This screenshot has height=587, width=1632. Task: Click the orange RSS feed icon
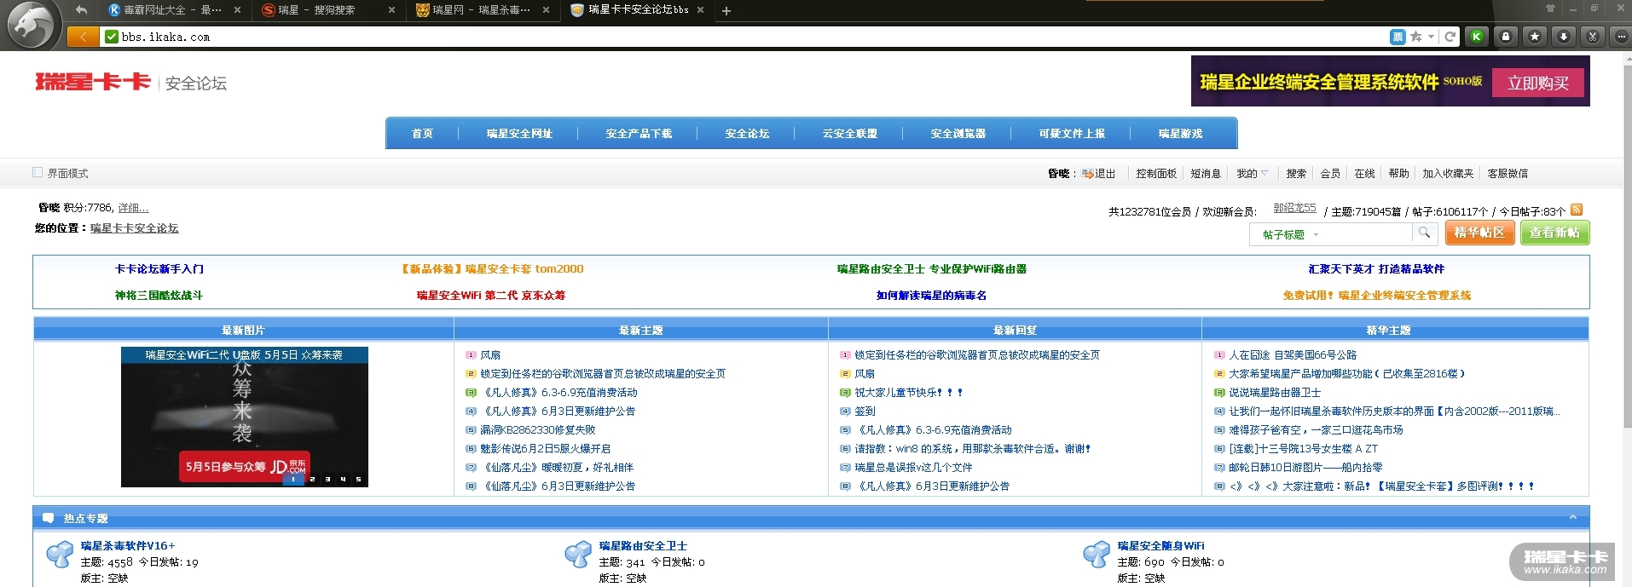pos(1577,210)
